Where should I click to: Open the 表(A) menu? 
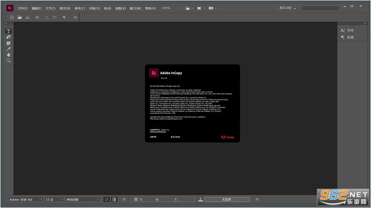[107, 8]
